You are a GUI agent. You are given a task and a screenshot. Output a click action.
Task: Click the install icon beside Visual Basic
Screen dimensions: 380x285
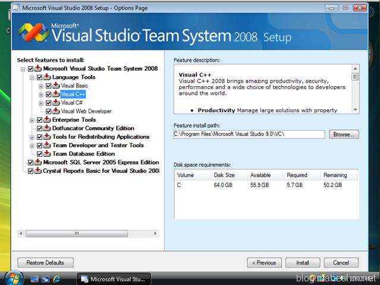(x=56, y=85)
